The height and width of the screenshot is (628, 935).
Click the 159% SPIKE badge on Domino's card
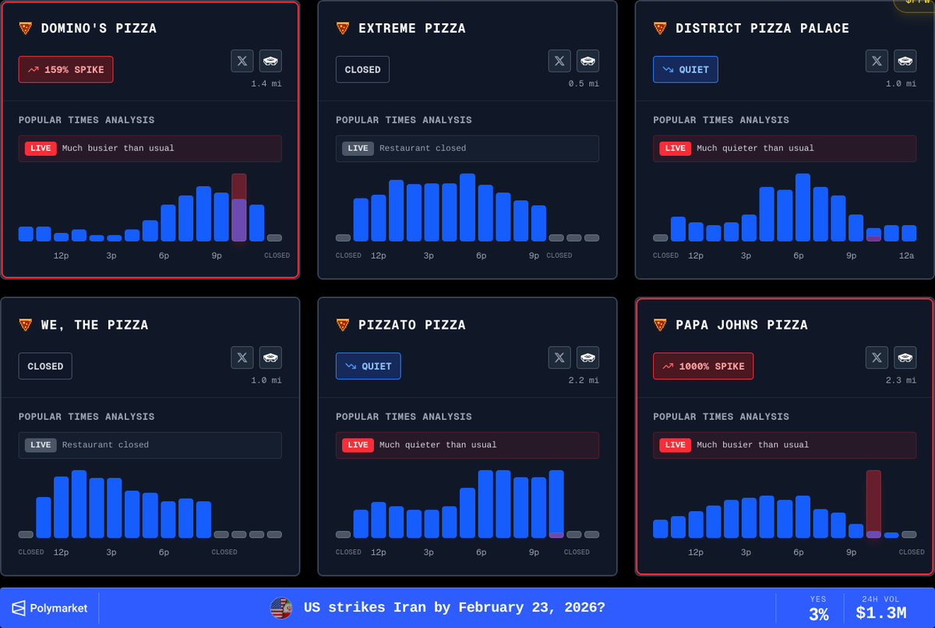pos(65,69)
